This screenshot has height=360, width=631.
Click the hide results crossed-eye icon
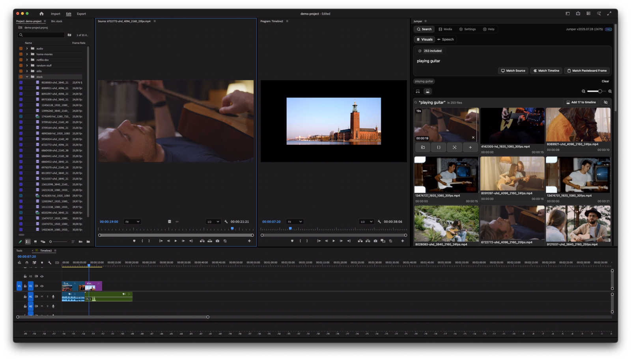pos(606,102)
